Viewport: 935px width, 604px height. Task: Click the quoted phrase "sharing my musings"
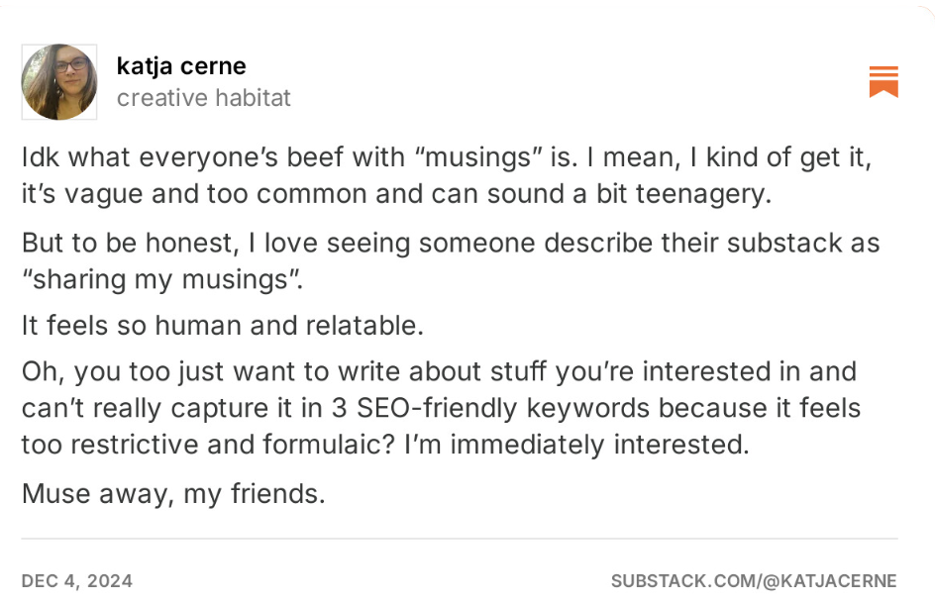point(160,279)
